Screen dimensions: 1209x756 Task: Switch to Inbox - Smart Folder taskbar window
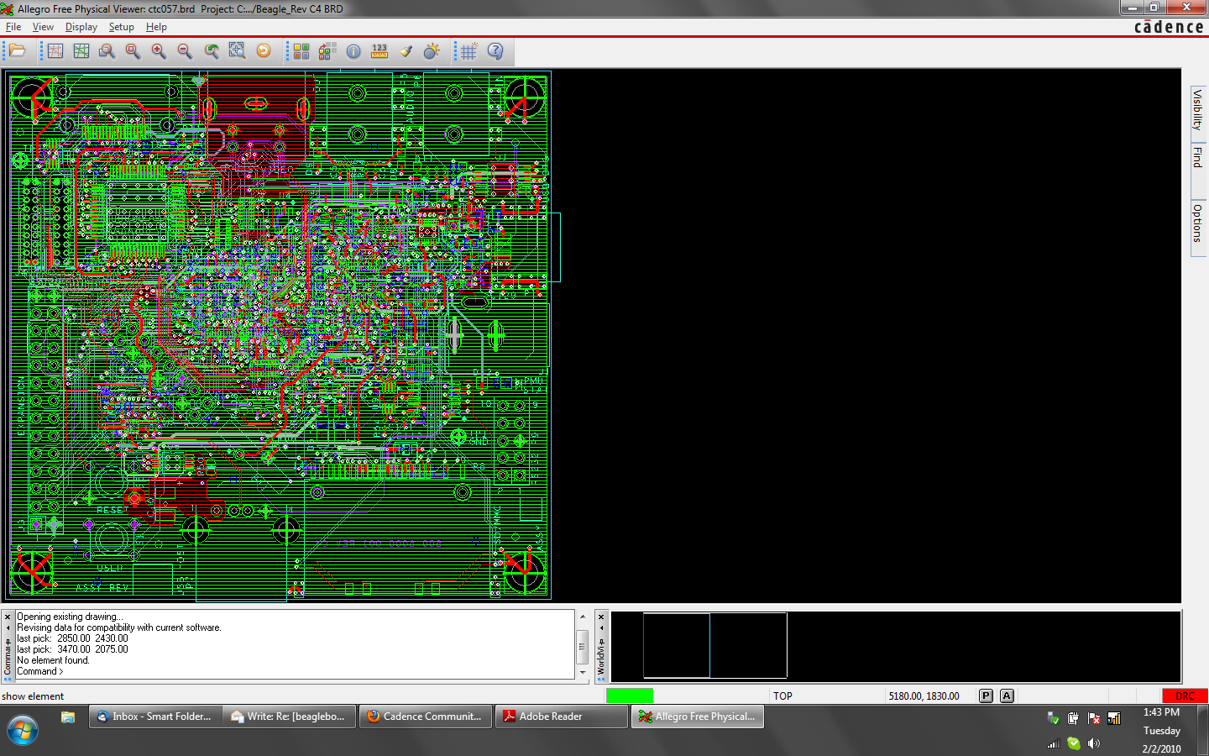click(x=155, y=717)
